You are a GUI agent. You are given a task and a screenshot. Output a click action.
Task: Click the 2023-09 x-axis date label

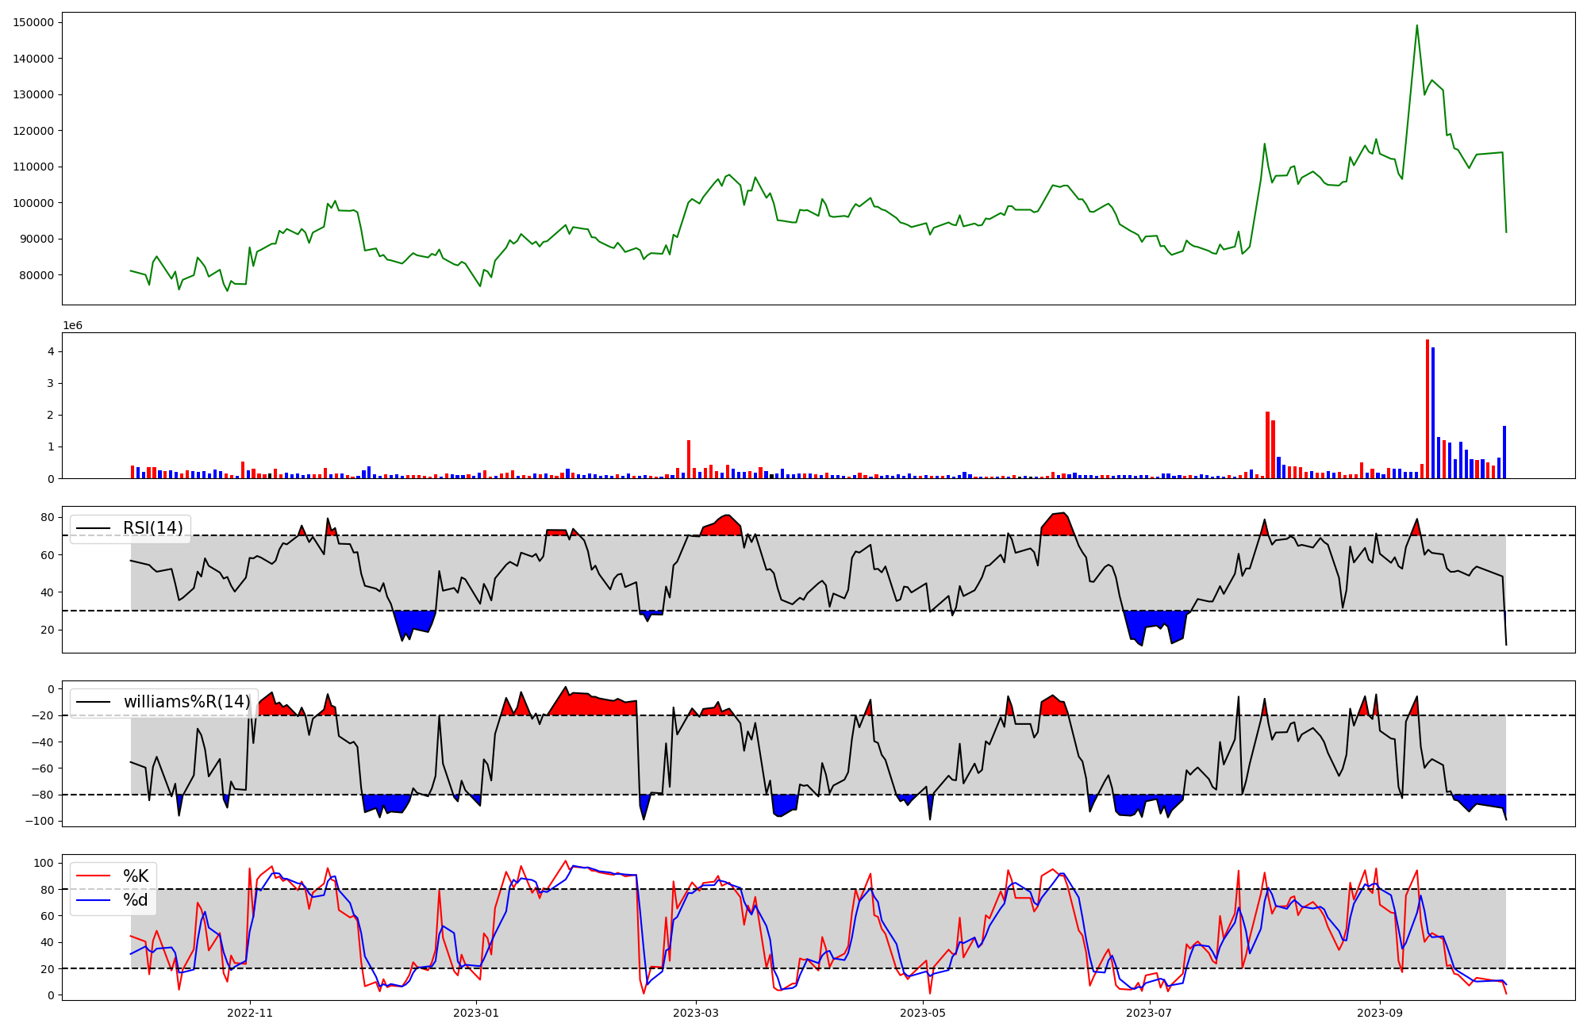1379,1013
